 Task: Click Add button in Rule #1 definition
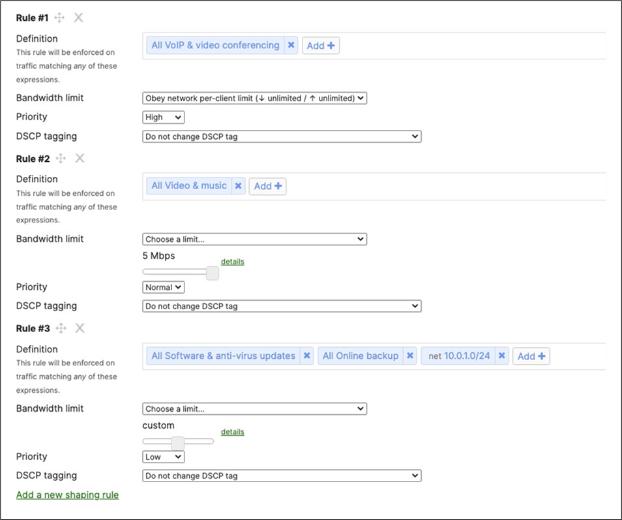click(321, 46)
